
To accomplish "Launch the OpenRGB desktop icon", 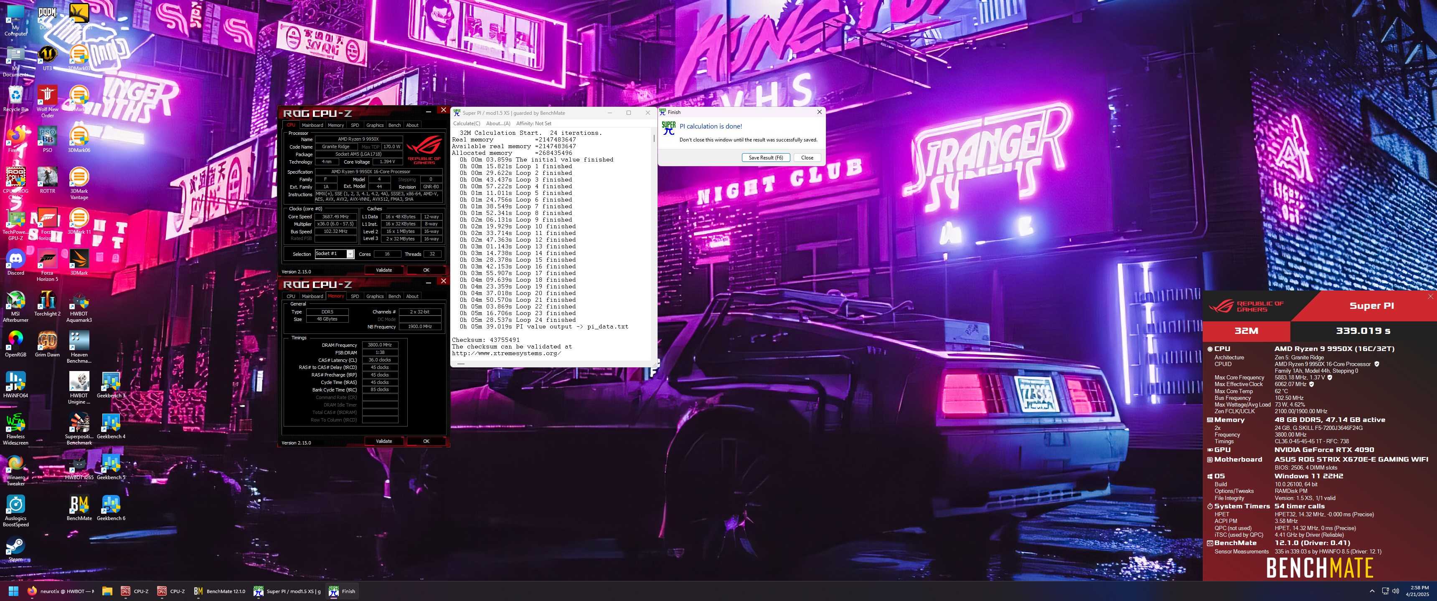I will tap(15, 344).
